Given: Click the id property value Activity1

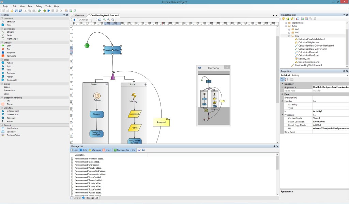Looking at the screenshot, I should tap(331, 111).
